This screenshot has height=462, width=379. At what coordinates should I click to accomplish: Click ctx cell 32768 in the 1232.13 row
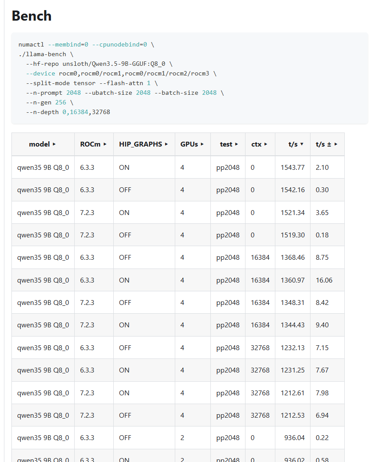pos(260,347)
